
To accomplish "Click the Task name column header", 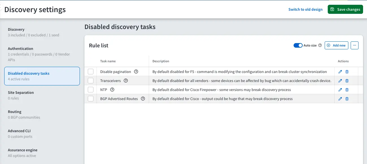I will 108,61.
